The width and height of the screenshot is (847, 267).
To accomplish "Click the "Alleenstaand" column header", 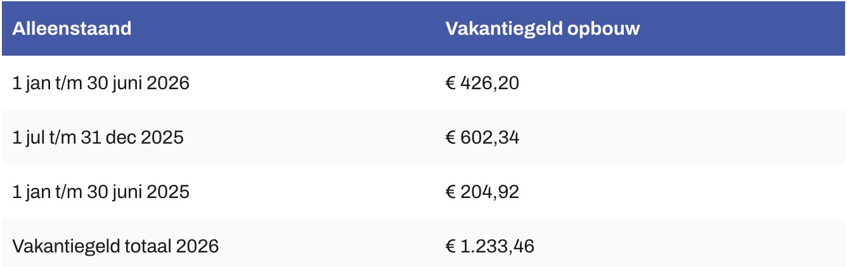I will (x=72, y=28).
